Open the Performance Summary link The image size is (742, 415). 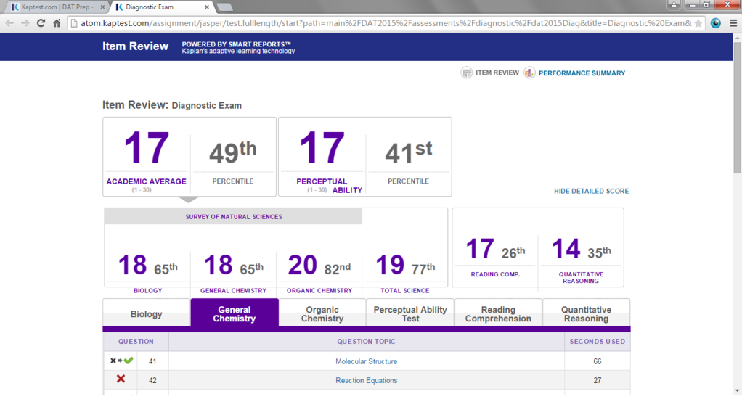tap(582, 73)
